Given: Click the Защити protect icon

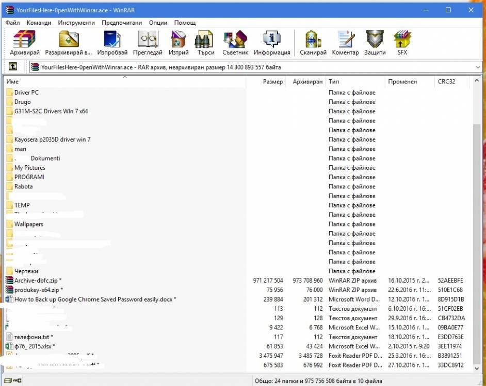Looking at the screenshot, I should tap(375, 39).
